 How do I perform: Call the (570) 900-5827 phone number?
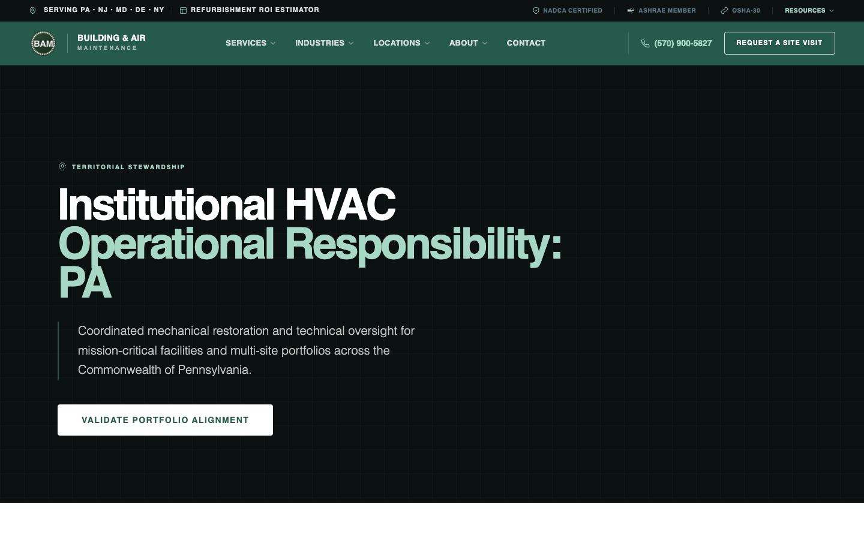click(683, 43)
